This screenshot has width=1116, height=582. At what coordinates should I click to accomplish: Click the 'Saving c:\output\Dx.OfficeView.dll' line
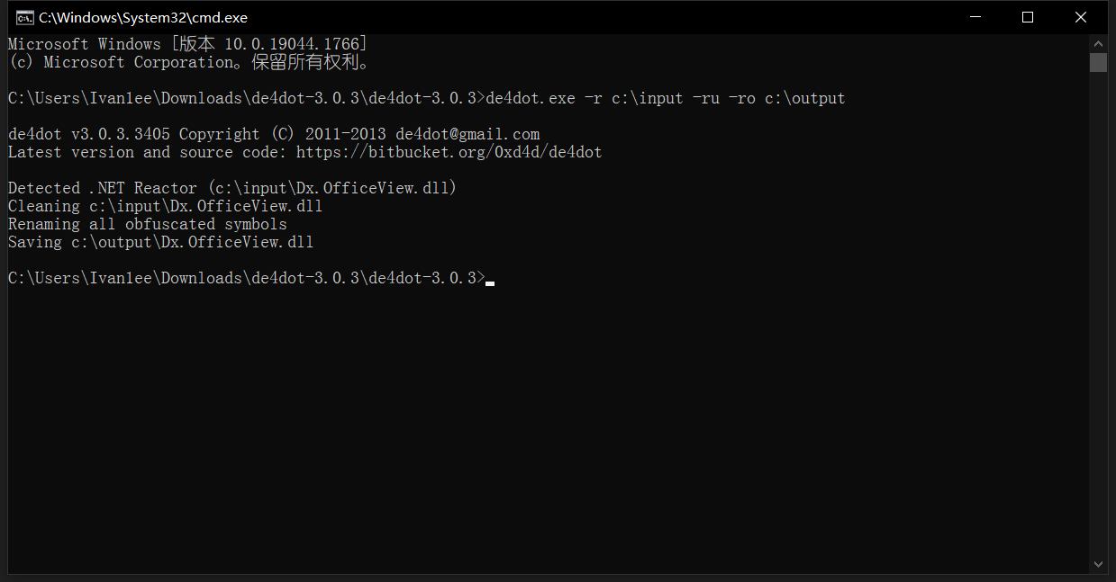click(x=161, y=242)
